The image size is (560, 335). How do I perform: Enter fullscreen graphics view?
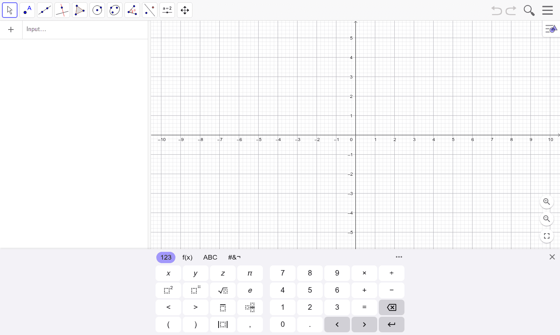click(x=547, y=236)
